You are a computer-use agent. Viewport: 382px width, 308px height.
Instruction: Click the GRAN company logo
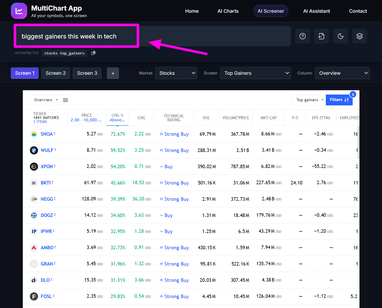[34, 264]
